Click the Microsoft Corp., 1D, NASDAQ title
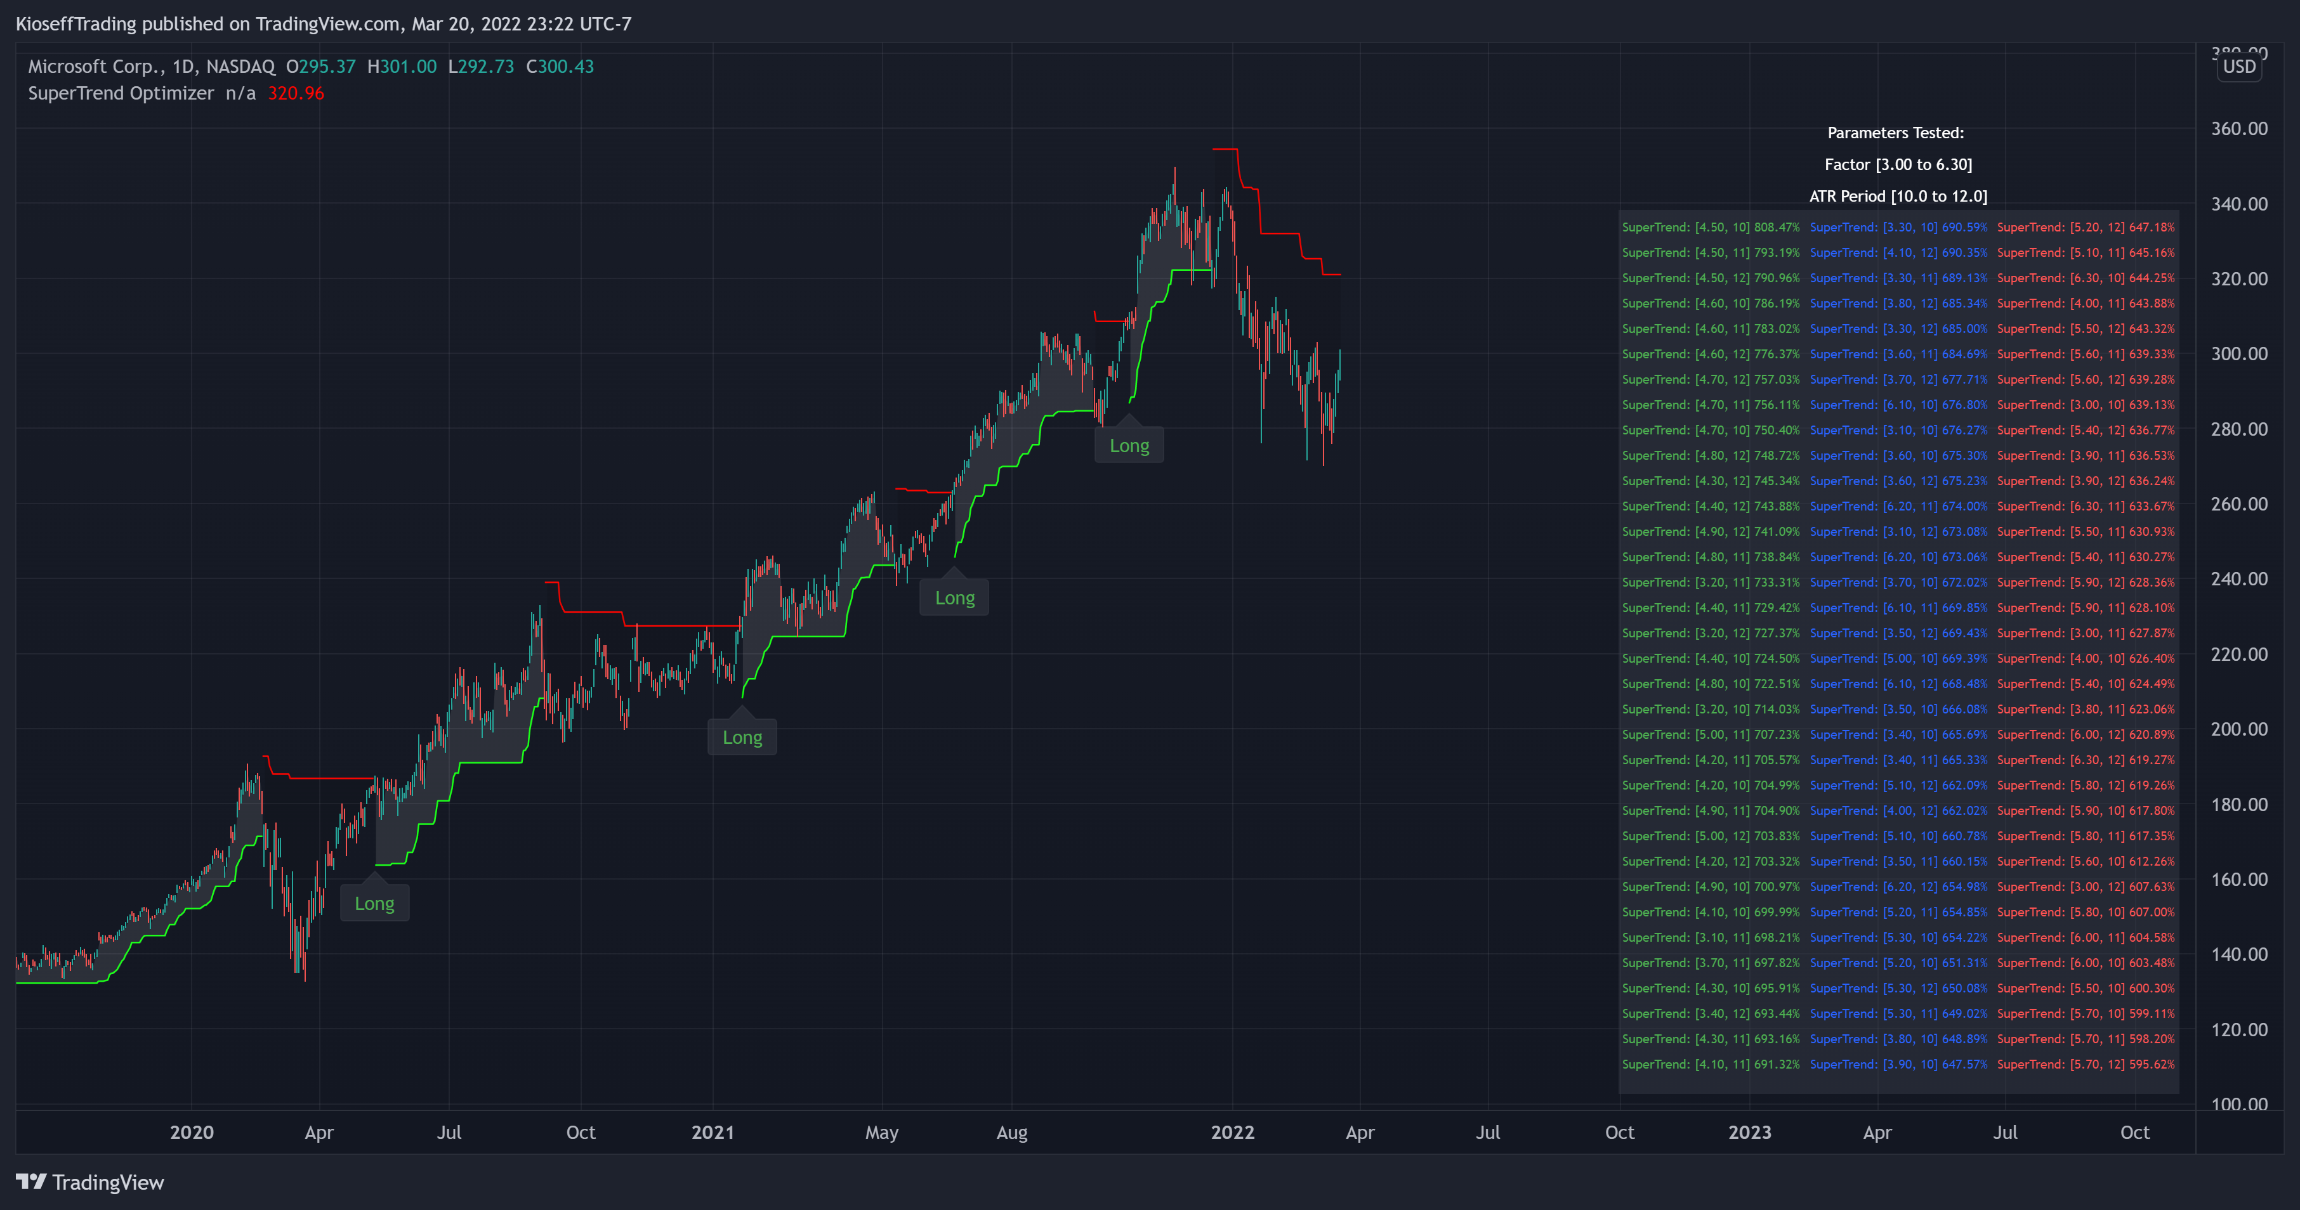 coord(151,67)
